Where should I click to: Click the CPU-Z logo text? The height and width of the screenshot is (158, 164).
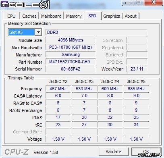[17, 152]
